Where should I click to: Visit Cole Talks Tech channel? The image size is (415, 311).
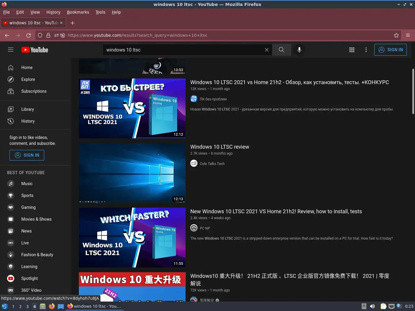click(212, 163)
